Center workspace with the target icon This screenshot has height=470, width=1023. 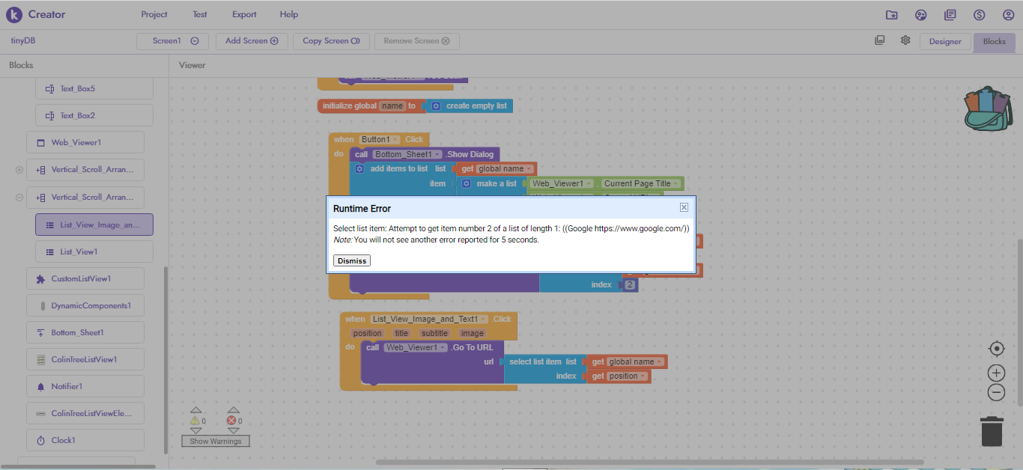(x=996, y=349)
